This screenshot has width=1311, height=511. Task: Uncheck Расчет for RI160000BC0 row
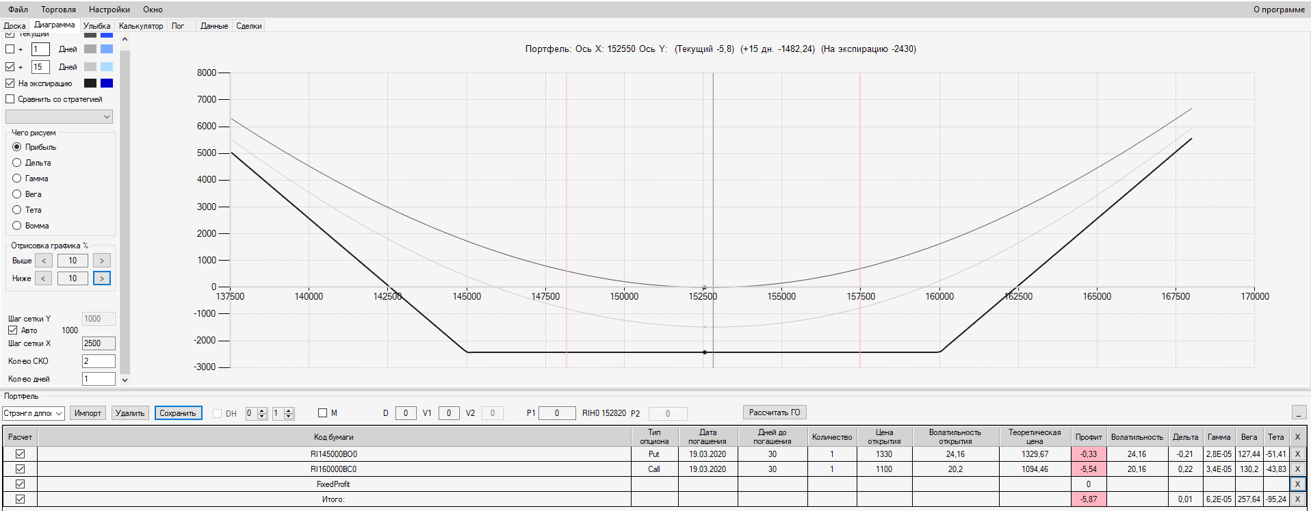pos(20,469)
